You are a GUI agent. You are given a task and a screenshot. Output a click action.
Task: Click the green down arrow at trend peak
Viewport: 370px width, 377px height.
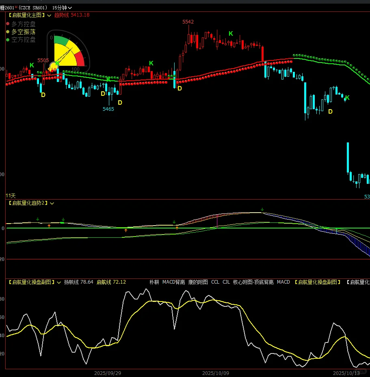click(262, 210)
